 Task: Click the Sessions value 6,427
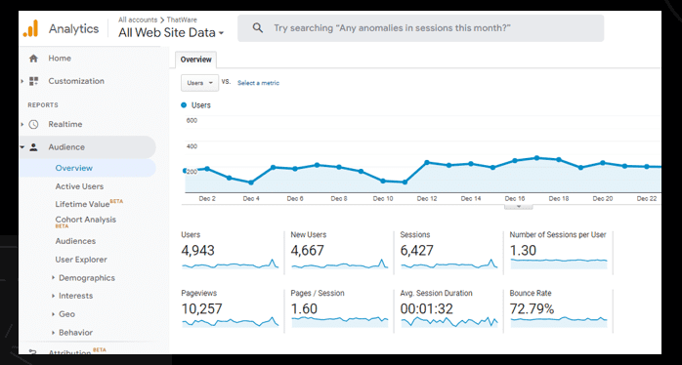417,251
